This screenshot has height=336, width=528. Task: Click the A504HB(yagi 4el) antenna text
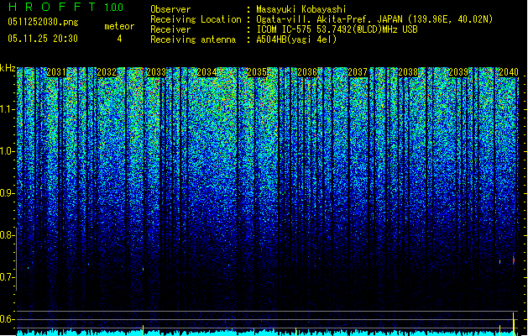(296, 39)
